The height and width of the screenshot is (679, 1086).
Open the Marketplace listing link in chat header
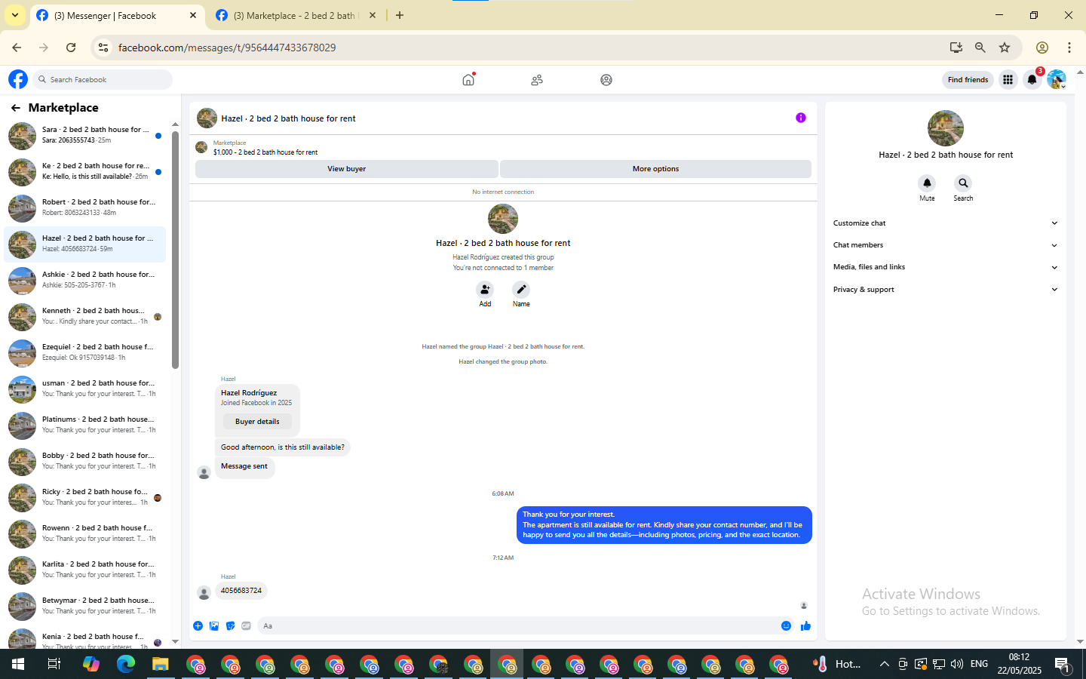coord(265,152)
